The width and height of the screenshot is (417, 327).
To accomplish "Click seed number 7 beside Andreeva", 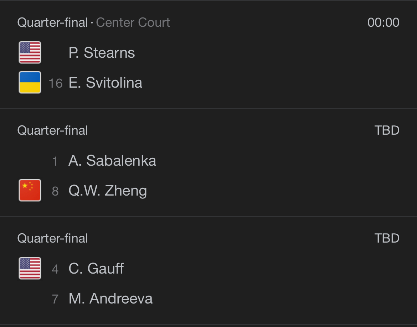I will coord(55,299).
